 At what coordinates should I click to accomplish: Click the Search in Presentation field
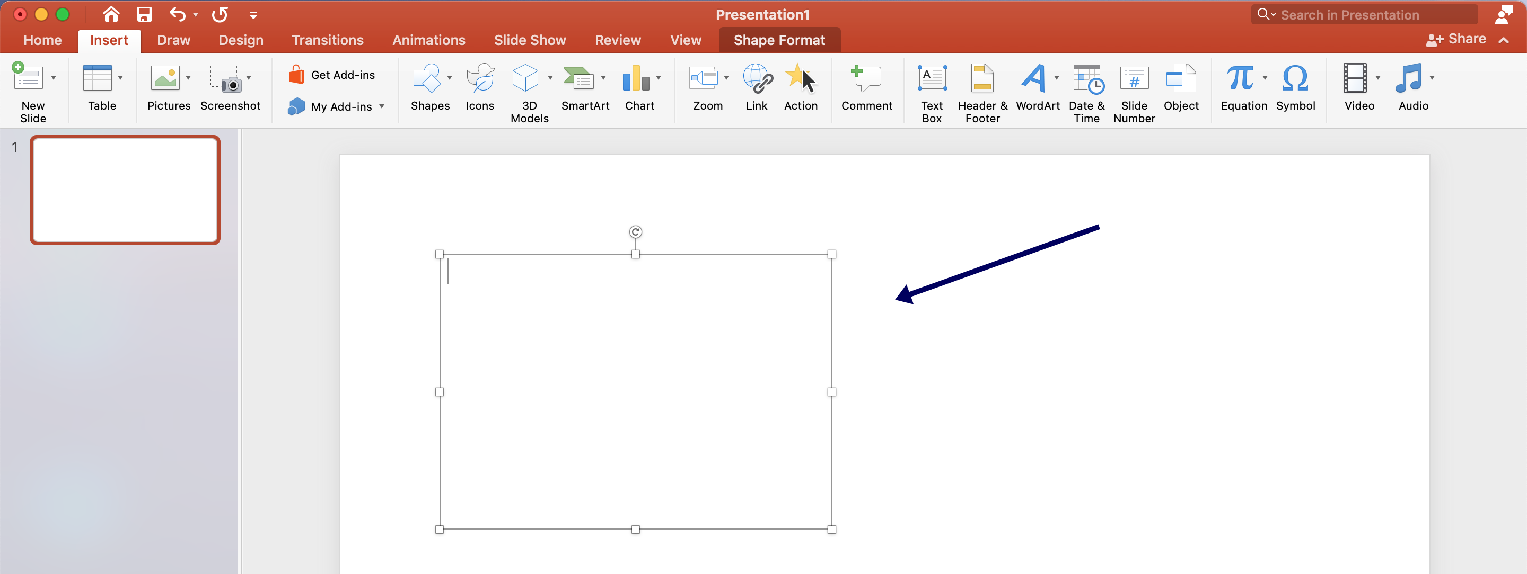pos(1364,15)
